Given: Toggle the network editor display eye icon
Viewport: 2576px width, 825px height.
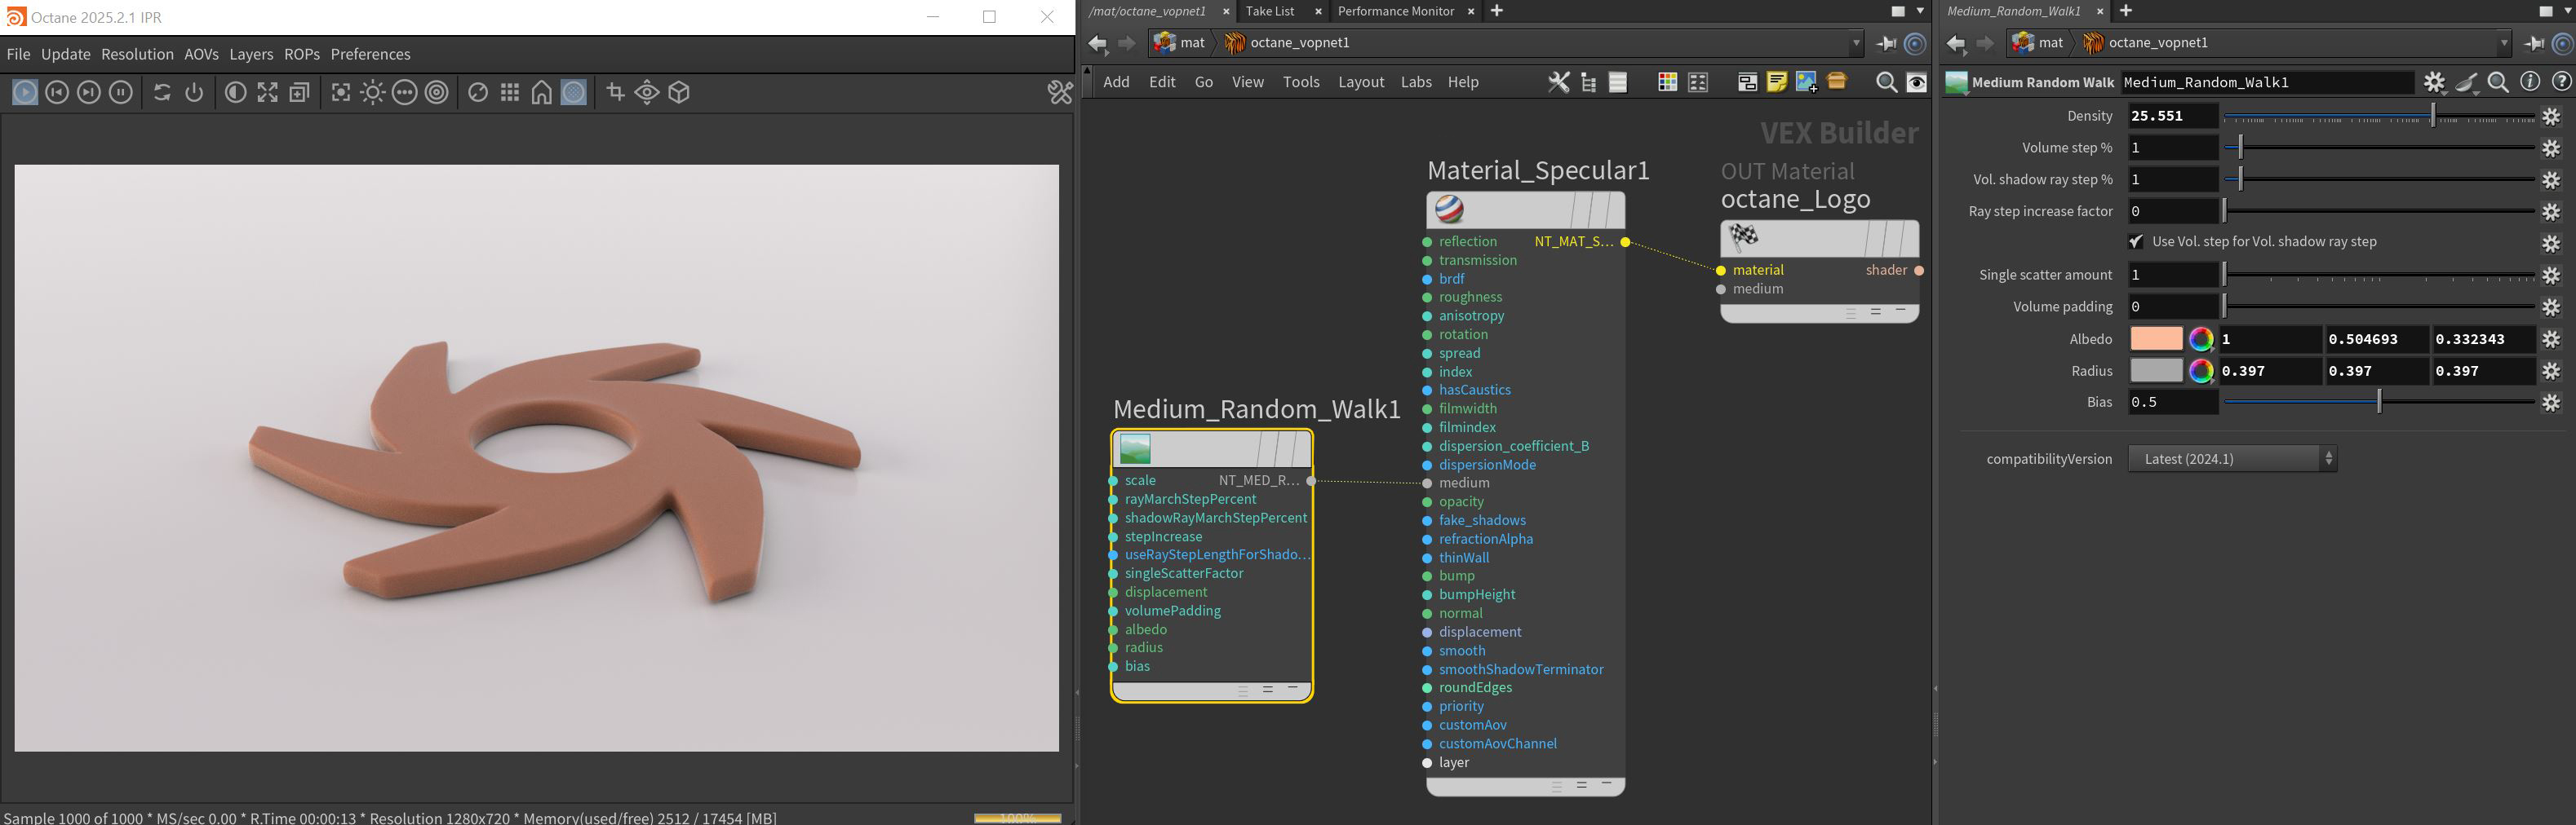Looking at the screenshot, I should point(1916,83).
